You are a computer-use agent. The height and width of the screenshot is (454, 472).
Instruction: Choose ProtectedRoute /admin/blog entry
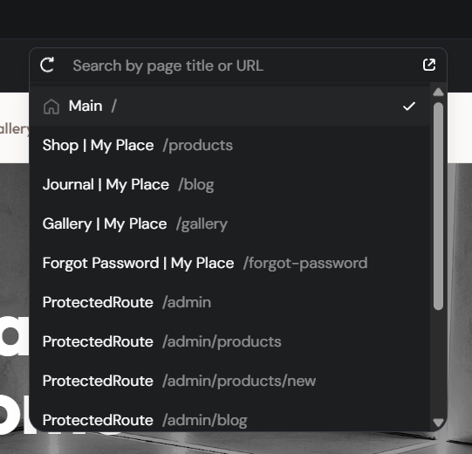(x=230, y=420)
